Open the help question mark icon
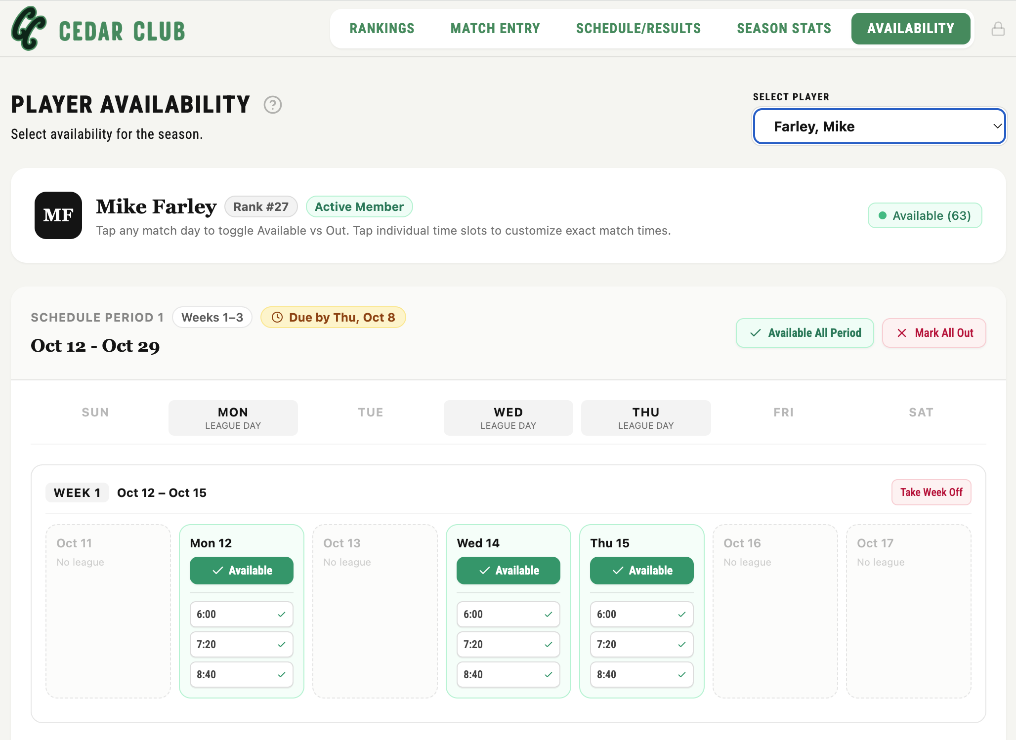The image size is (1016, 740). 272,105
